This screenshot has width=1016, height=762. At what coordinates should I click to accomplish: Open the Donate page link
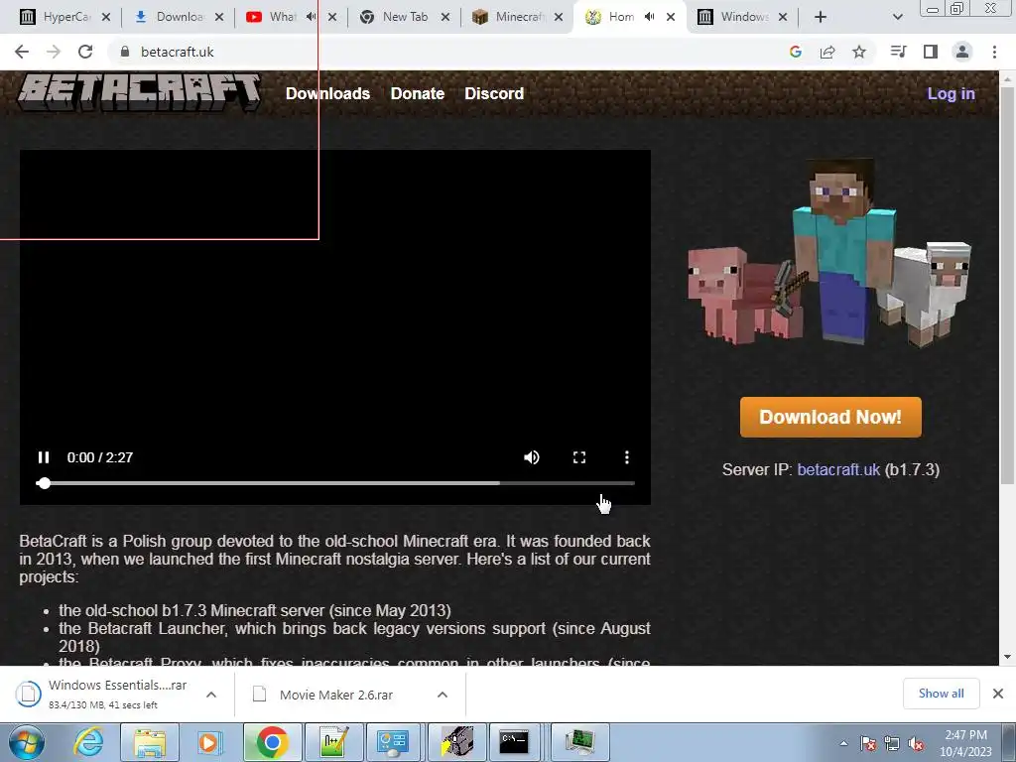pyautogui.click(x=418, y=93)
